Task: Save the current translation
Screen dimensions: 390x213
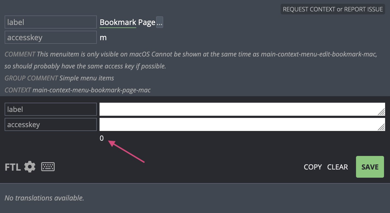Action: coord(370,167)
